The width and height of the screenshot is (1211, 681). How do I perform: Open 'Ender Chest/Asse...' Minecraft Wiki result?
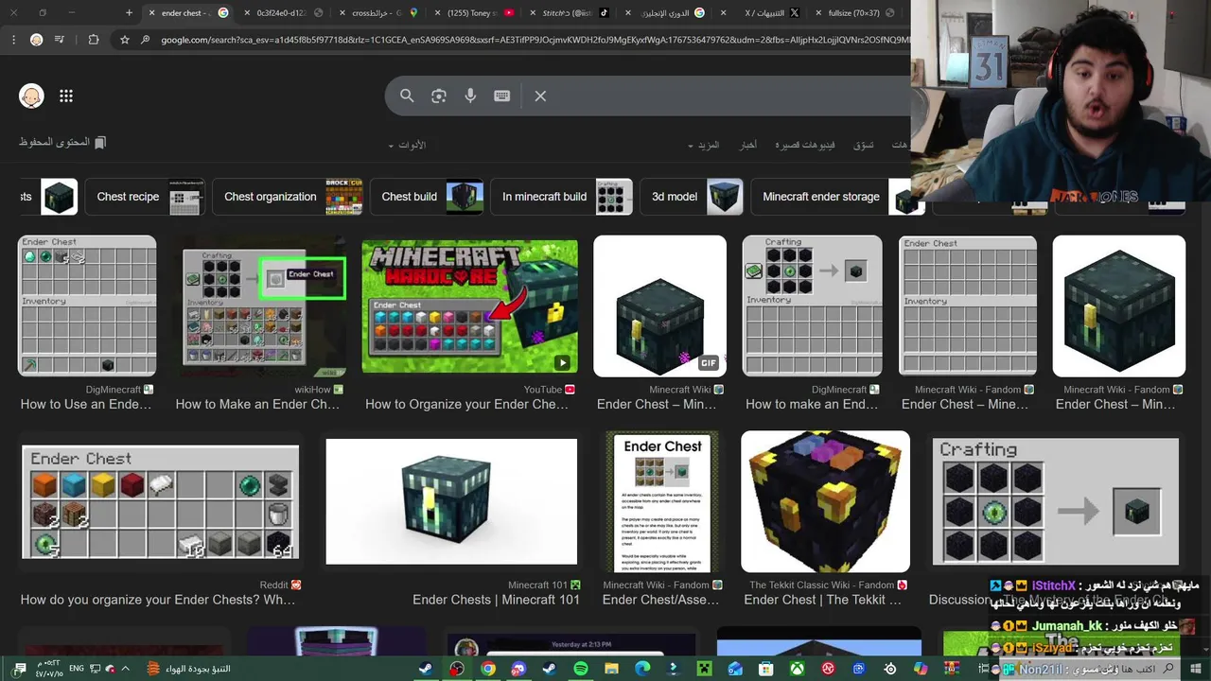(x=661, y=600)
